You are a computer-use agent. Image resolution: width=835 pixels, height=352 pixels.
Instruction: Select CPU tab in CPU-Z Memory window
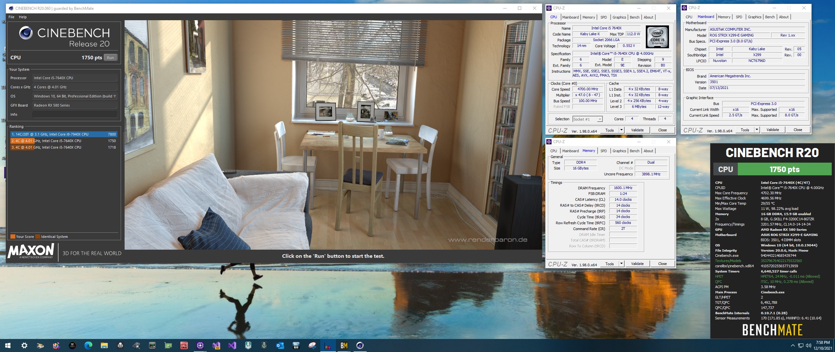click(554, 151)
